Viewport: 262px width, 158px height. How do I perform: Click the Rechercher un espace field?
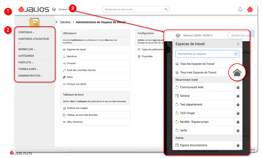coord(205,54)
